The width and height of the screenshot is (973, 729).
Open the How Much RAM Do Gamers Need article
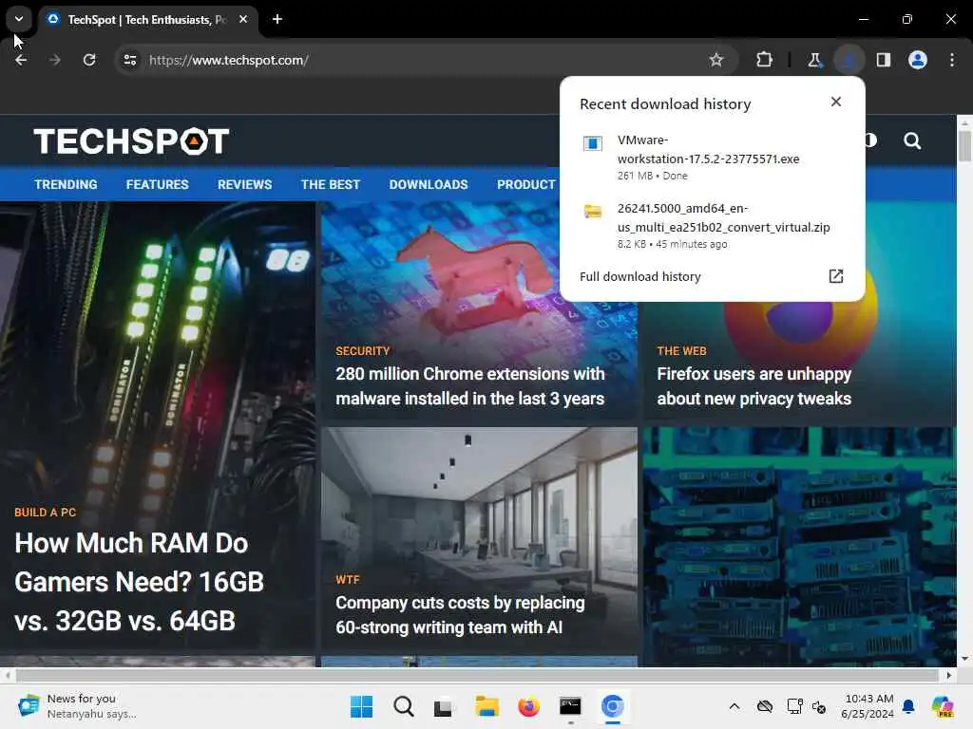point(139,582)
